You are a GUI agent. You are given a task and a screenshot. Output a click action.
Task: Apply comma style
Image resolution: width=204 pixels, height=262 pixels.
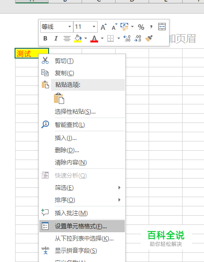pyautogui.click(x=151, y=27)
